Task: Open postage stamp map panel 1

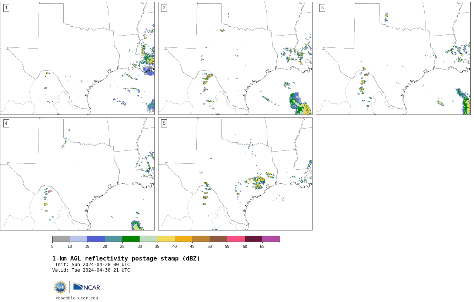Action: coord(77,58)
